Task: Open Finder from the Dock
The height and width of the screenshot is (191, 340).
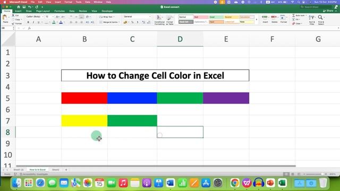Action: pos(16,183)
